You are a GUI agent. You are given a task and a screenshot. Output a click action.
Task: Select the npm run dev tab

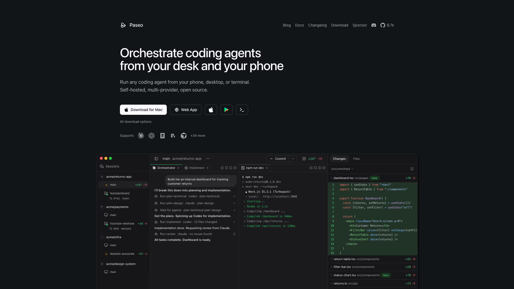point(255,168)
